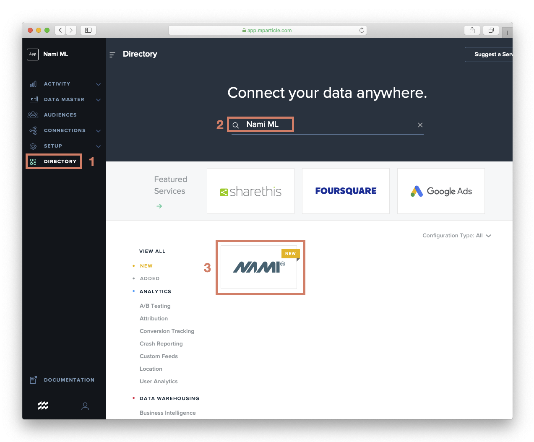Select Activity in the sidebar
This screenshot has width=534, height=442.
(x=57, y=84)
